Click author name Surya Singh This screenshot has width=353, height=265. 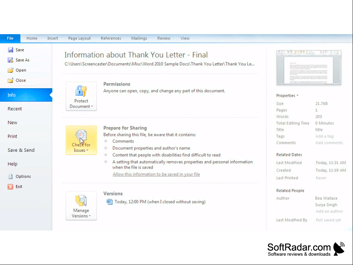point(326,205)
